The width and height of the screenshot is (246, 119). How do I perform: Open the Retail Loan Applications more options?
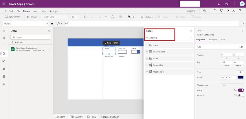49,49
